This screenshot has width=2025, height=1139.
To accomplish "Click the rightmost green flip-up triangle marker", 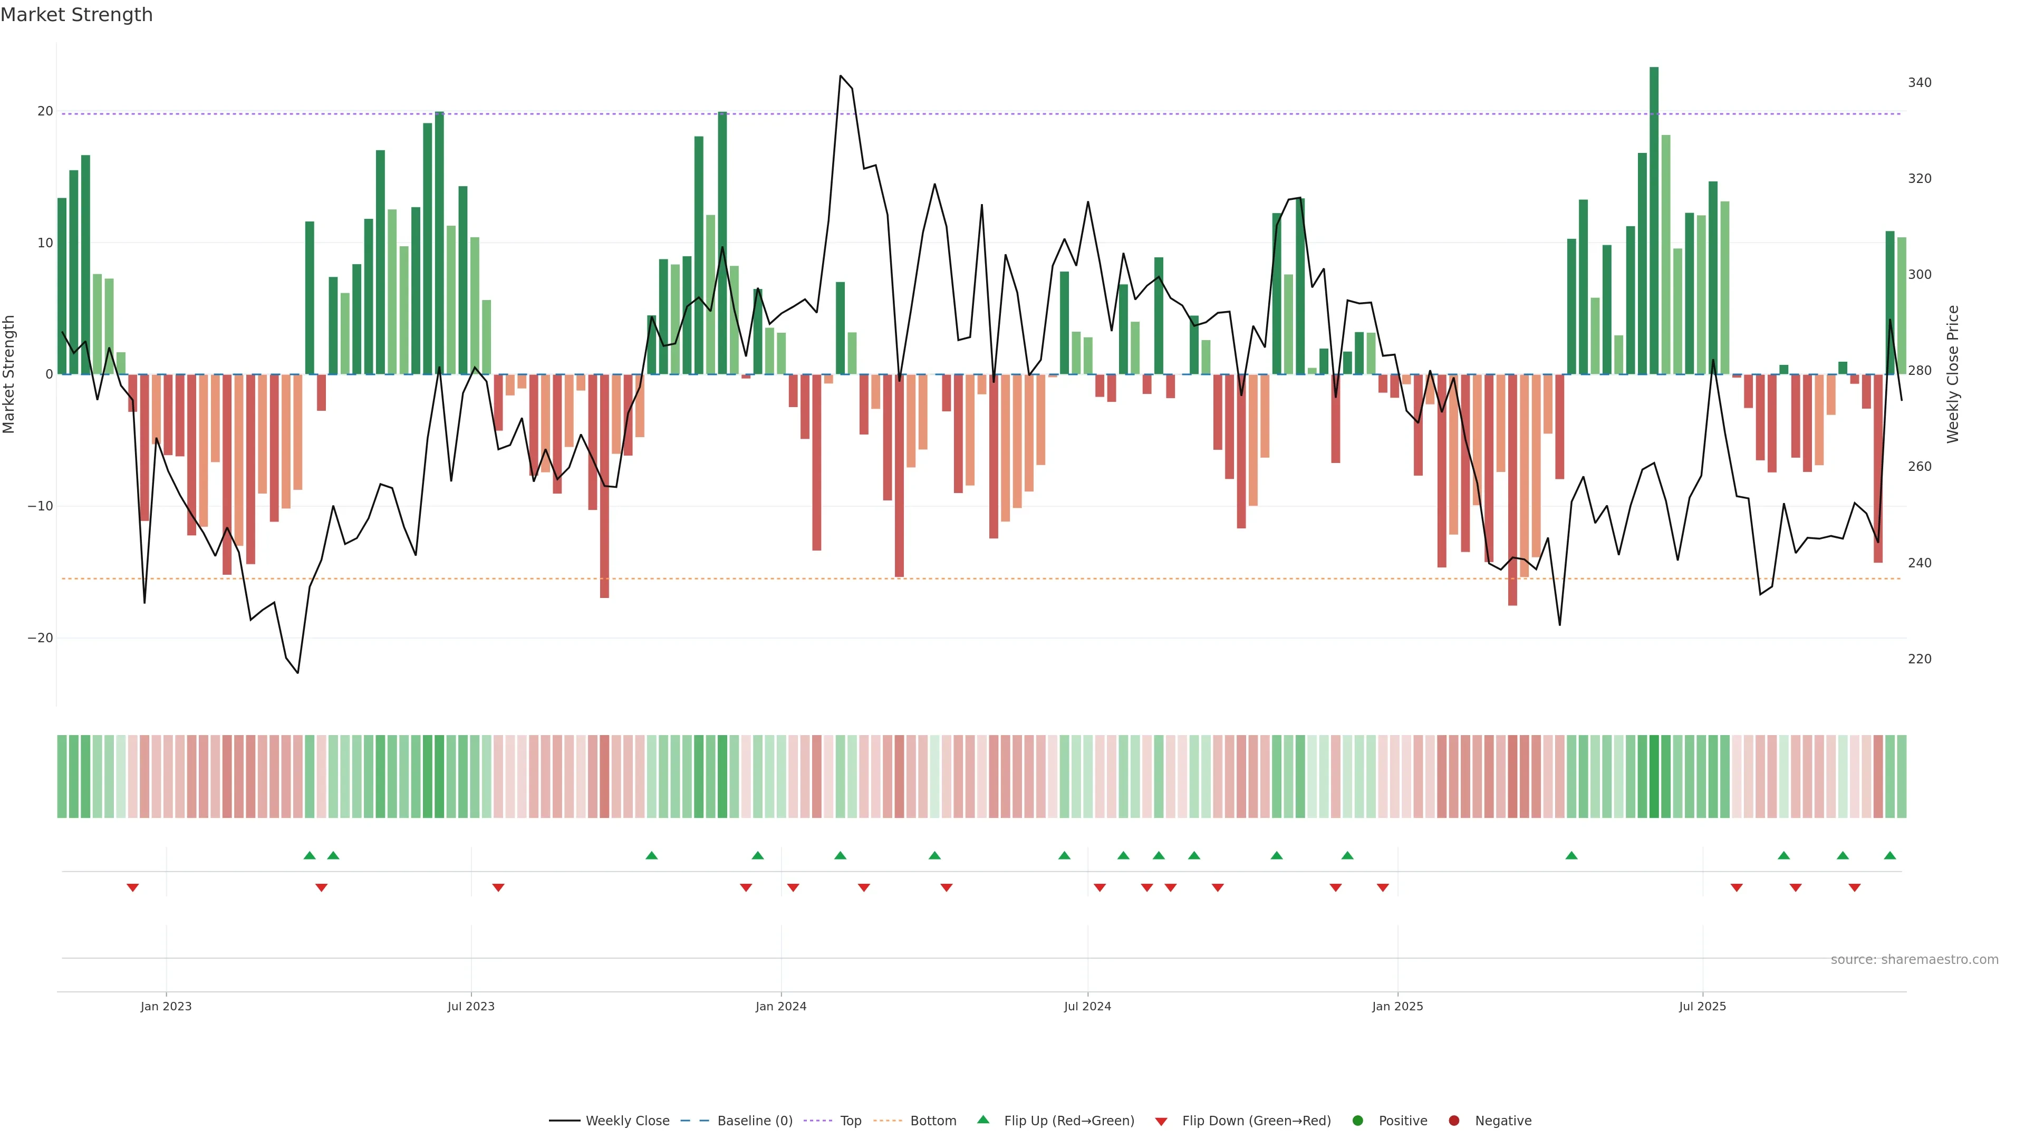I will point(1890,855).
